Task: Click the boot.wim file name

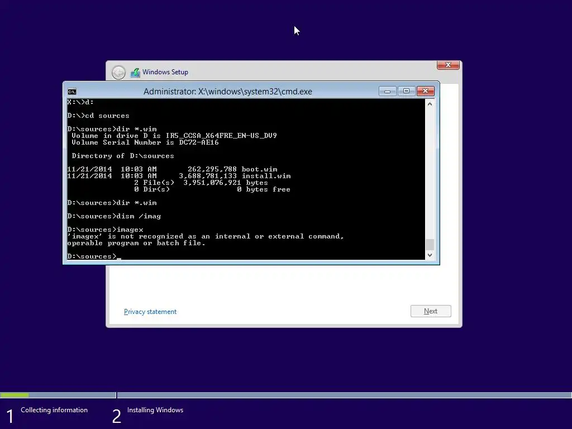Action: (x=259, y=169)
